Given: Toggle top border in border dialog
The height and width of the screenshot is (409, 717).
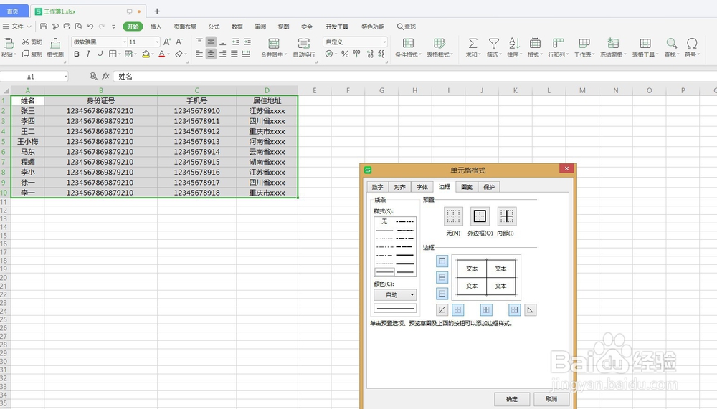Looking at the screenshot, I should [442, 261].
